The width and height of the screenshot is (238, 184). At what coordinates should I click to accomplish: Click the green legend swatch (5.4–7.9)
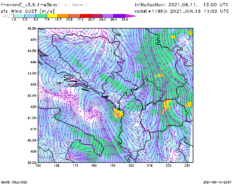[41, 16]
